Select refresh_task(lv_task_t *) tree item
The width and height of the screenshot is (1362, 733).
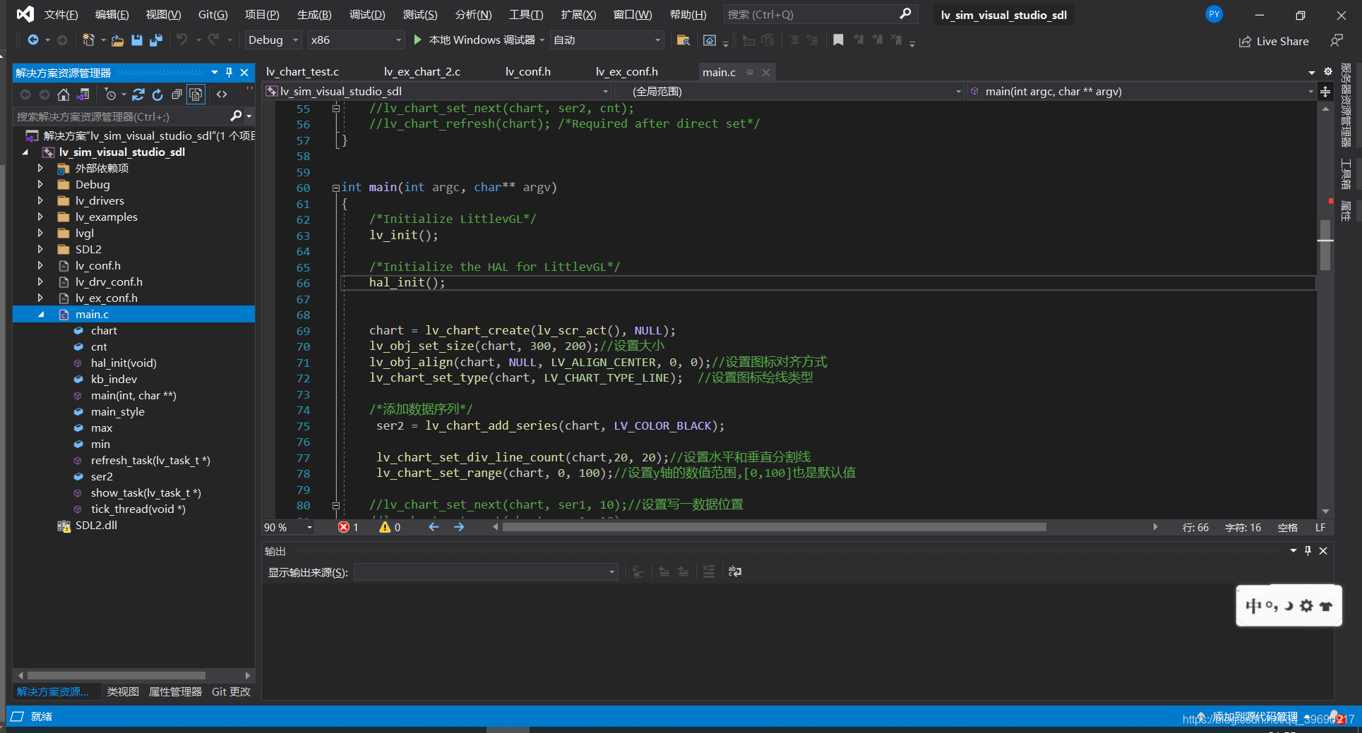coord(150,461)
